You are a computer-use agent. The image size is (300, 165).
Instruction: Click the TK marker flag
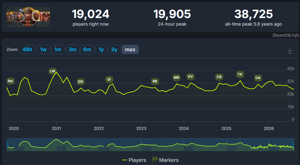pos(240,75)
